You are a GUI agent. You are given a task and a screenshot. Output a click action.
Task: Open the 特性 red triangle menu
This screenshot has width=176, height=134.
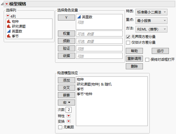pos(69,116)
